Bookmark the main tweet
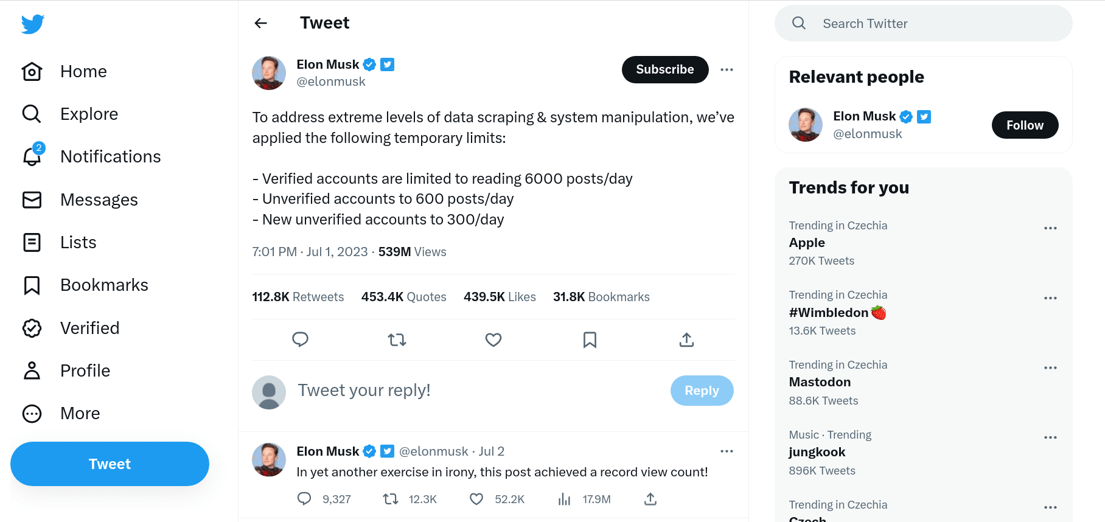1105x522 pixels. tap(590, 339)
